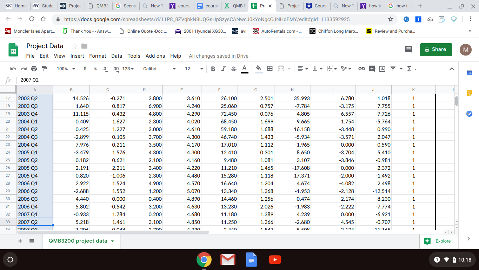Select cell 2007 Q2 in column A
This screenshot has width=479, height=270.
click(35, 222)
